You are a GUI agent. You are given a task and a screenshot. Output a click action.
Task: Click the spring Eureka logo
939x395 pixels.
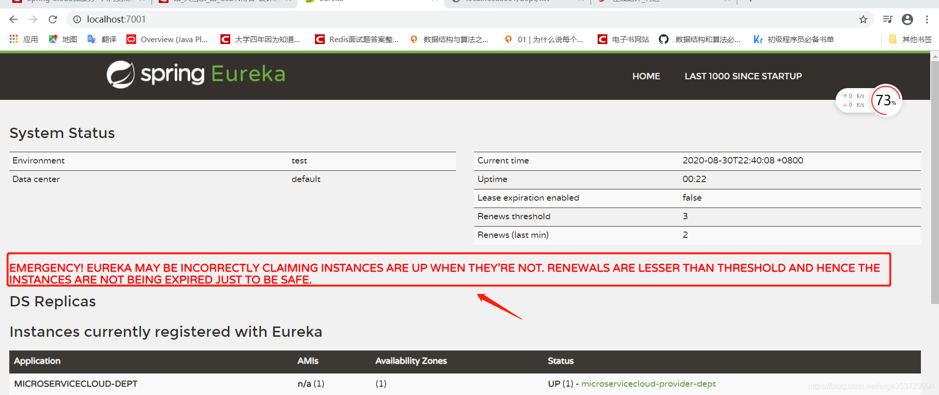196,74
